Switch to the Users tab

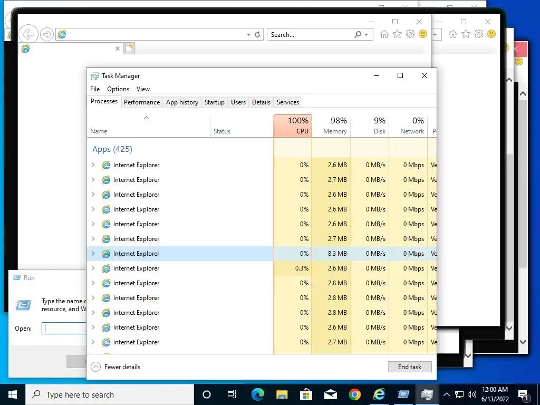point(238,102)
